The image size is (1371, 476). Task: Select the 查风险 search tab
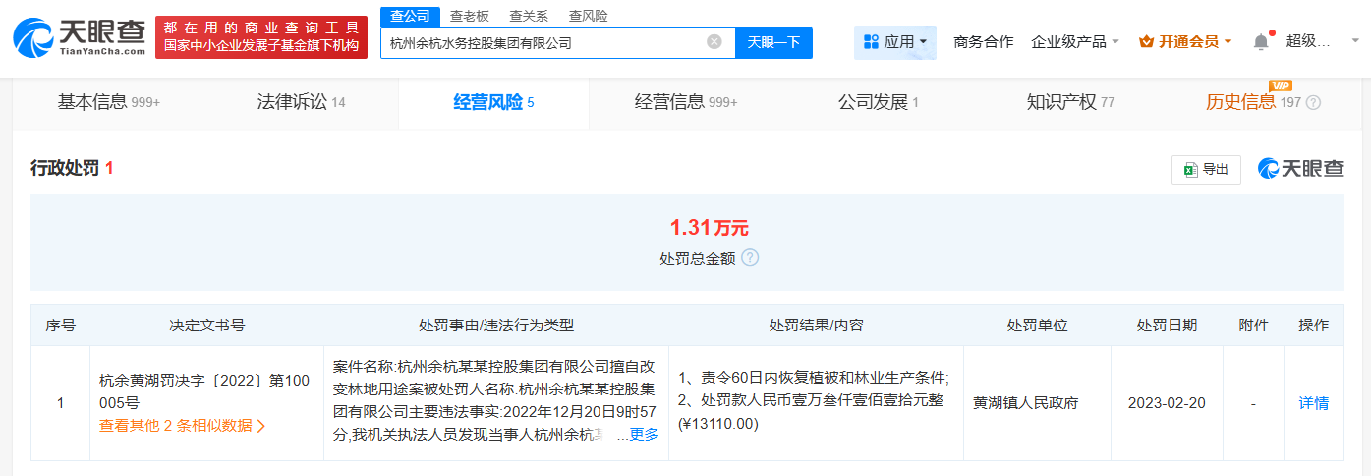(588, 16)
